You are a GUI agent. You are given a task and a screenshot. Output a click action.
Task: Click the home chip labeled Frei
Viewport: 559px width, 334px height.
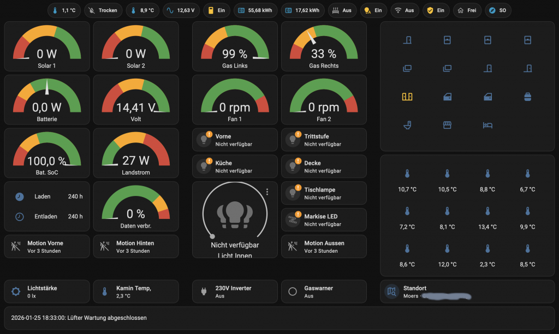467,10
